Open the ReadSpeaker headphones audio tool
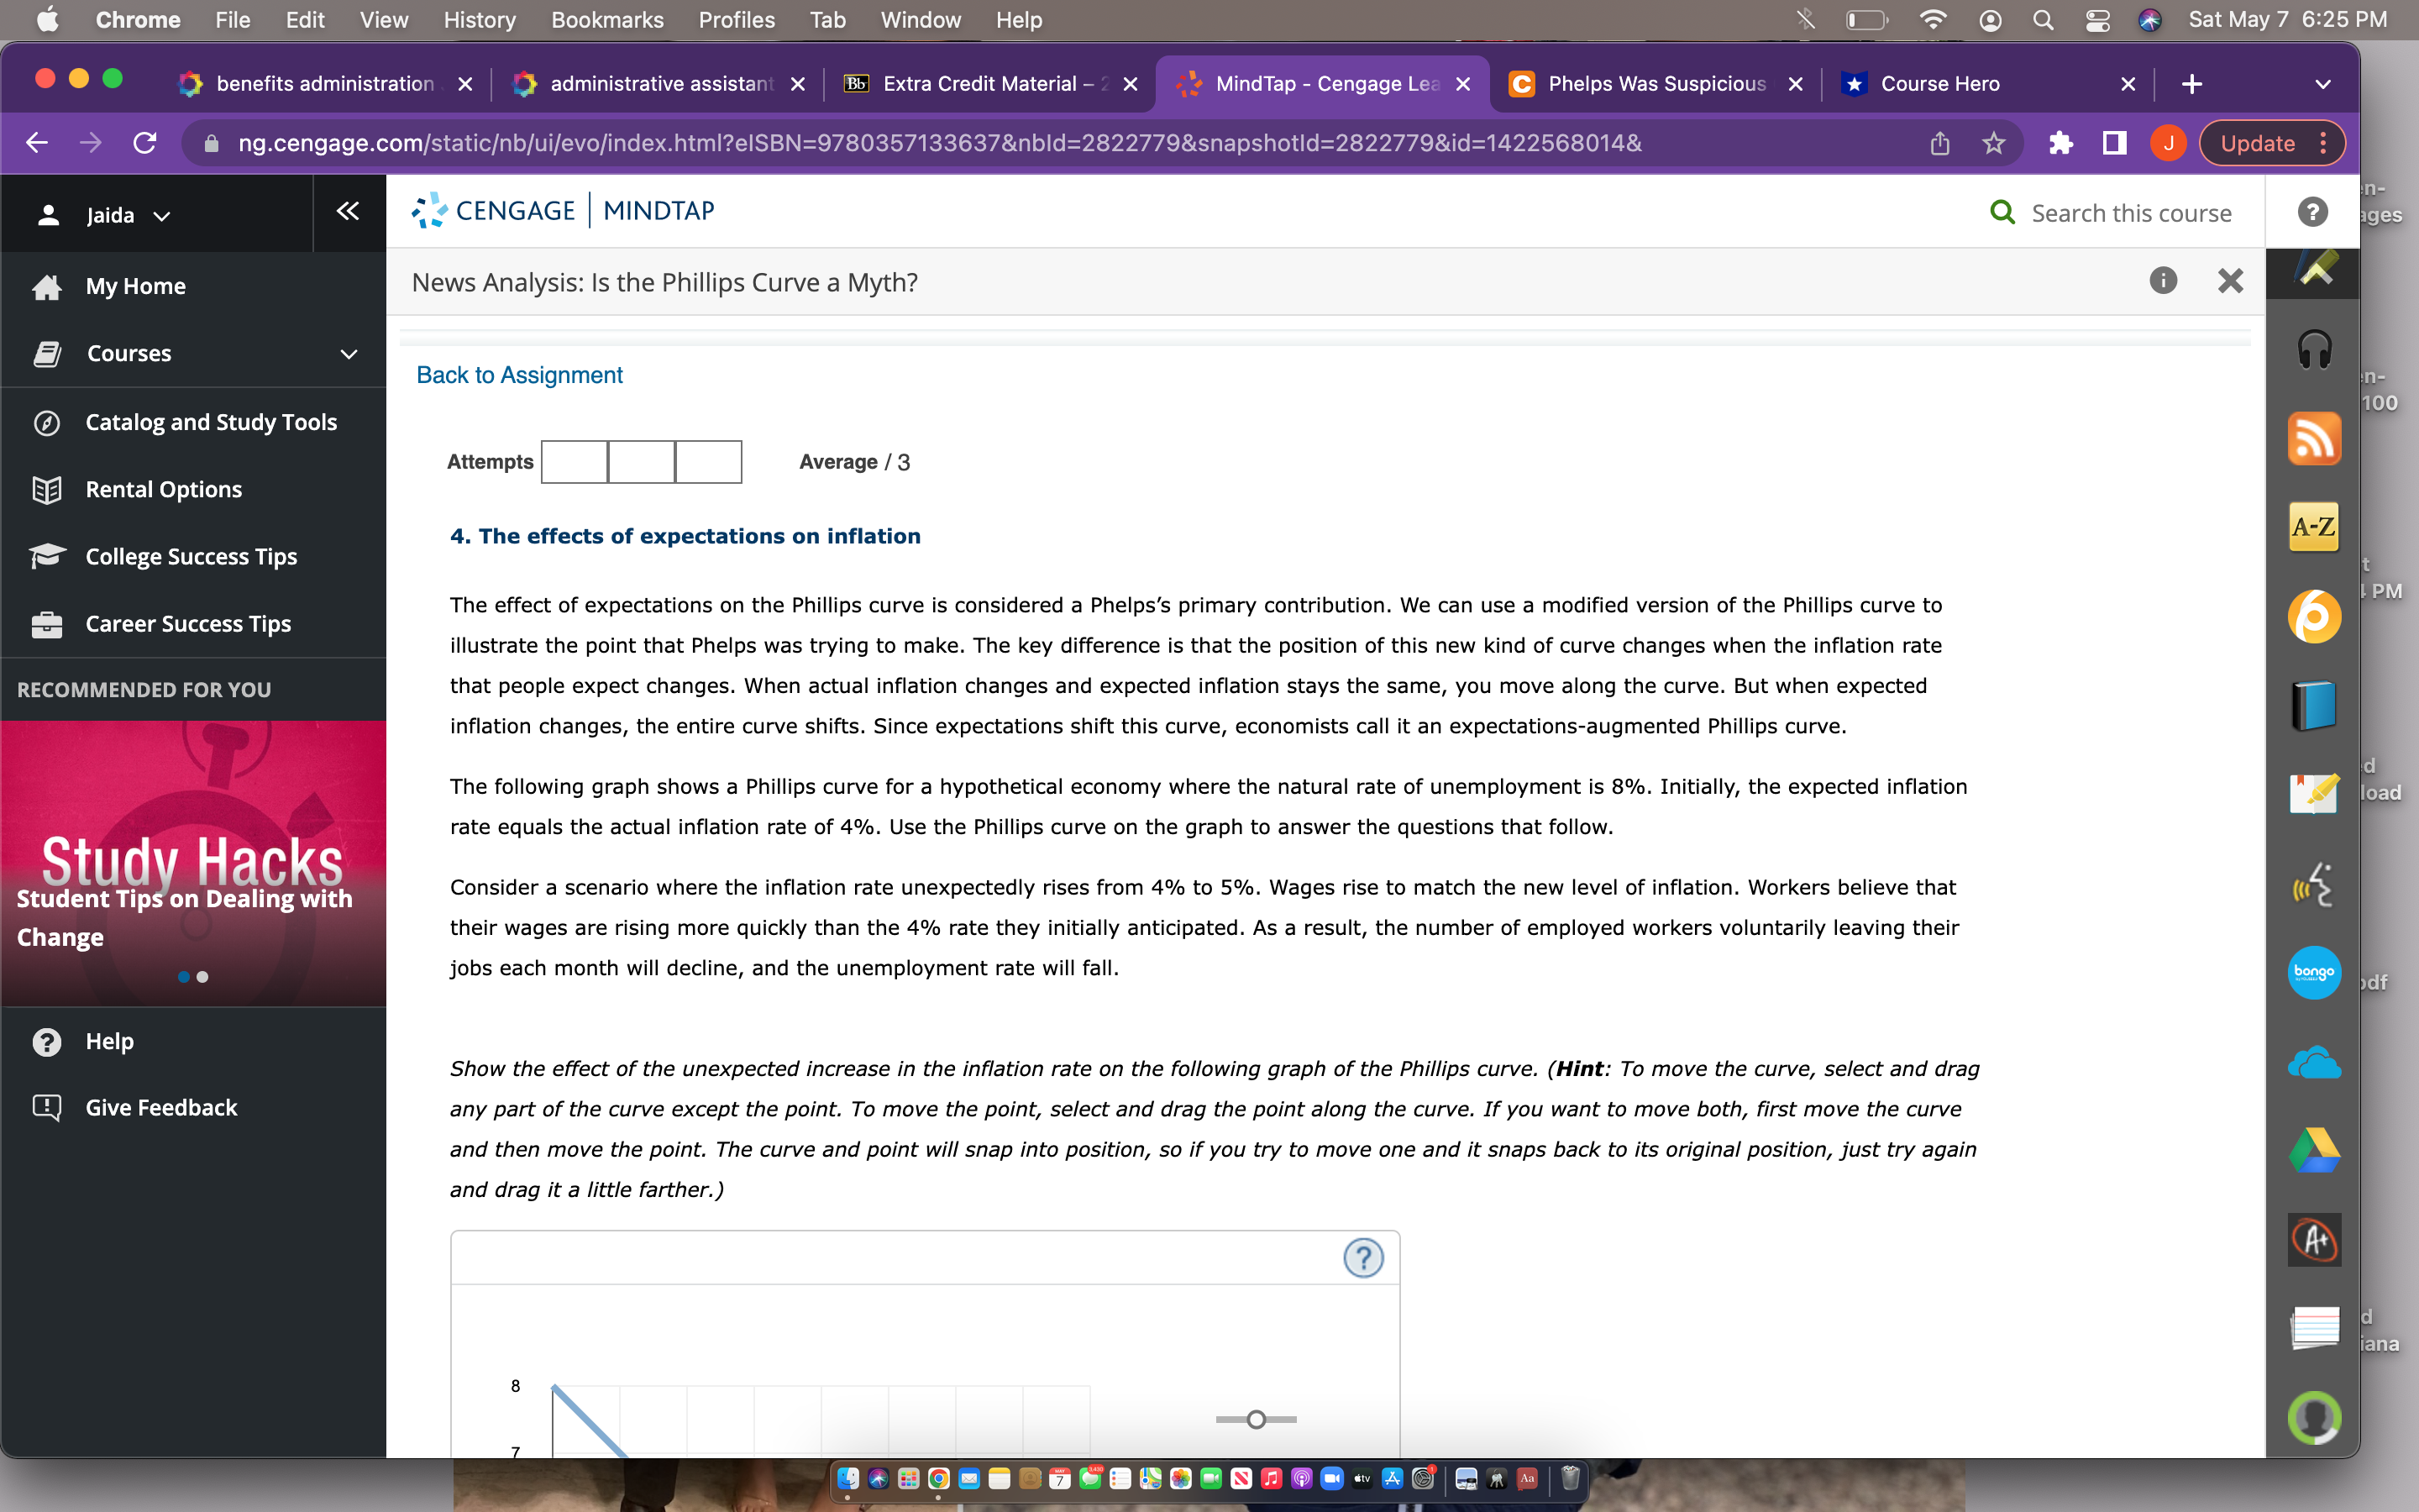 [2313, 352]
